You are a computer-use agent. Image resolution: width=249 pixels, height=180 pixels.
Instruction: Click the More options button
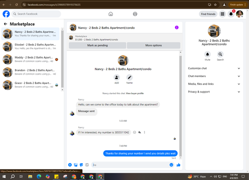tap(153, 45)
